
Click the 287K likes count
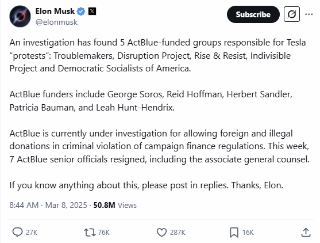178,233
